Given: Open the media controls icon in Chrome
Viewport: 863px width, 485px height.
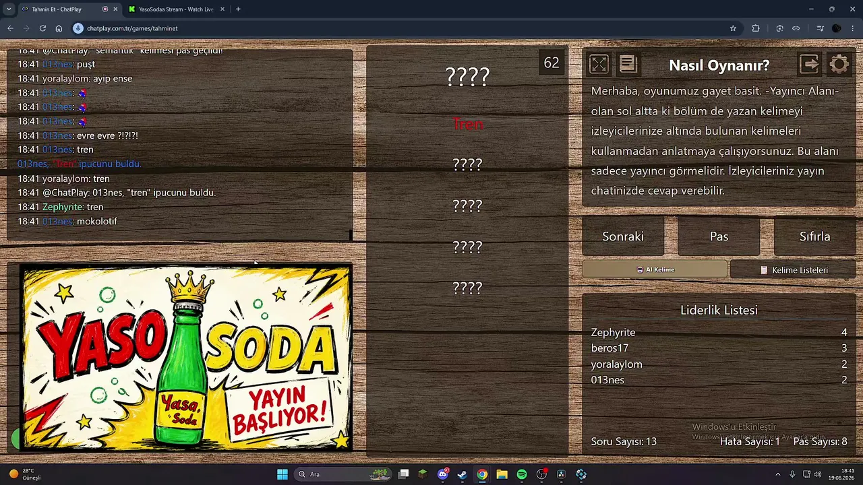Looking at the screenshot, I should pos(820,28).
